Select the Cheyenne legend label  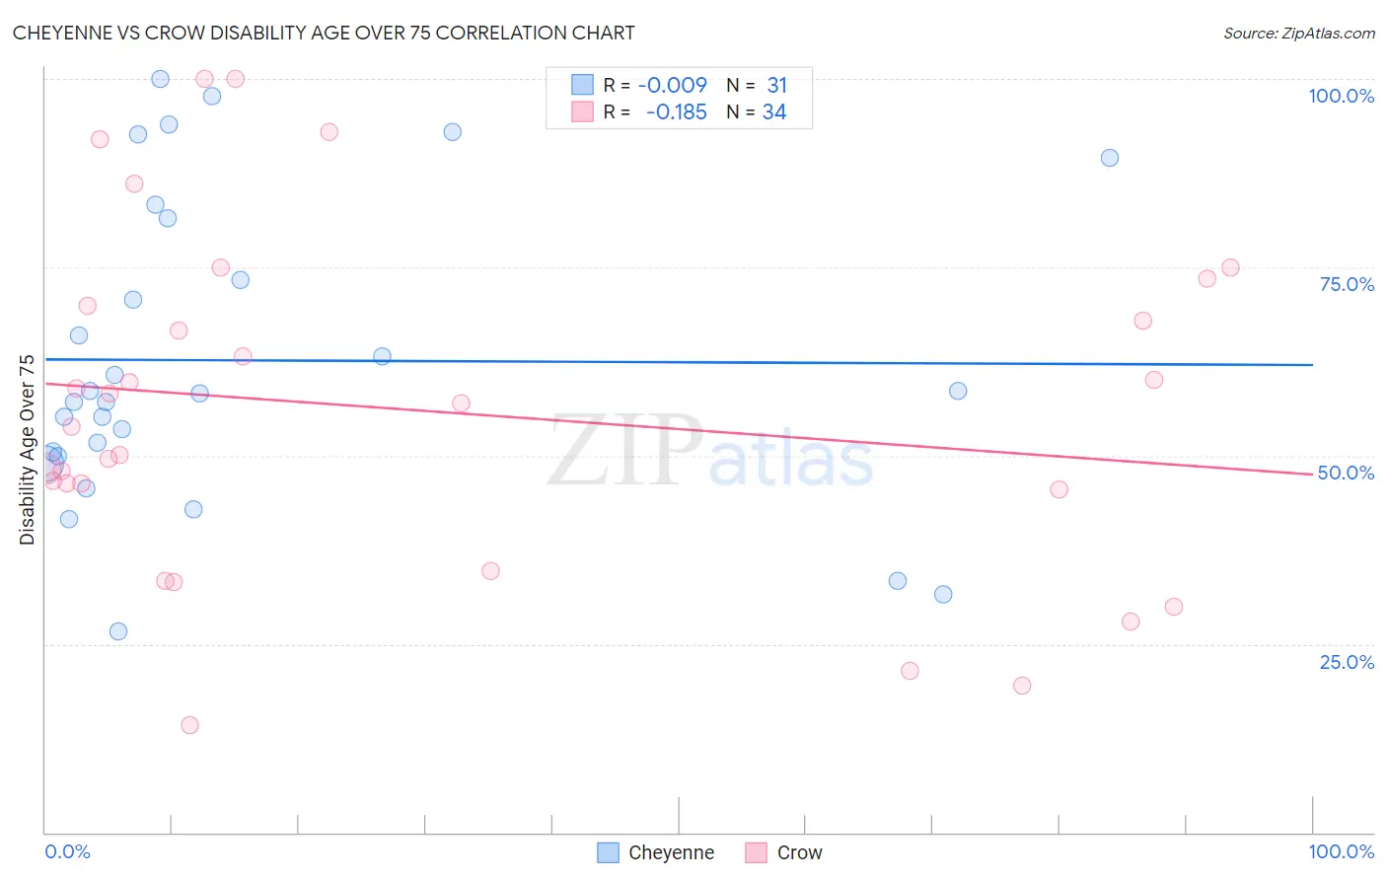pyautogui.click(x=671, y=852)
